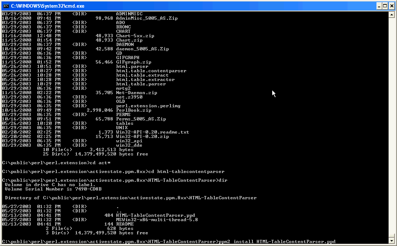Image resolution: width=397 pixels, height=246 pixels.
Task: Click the Net-Daemon.zip file entry
Action: [x=136, y=93]
